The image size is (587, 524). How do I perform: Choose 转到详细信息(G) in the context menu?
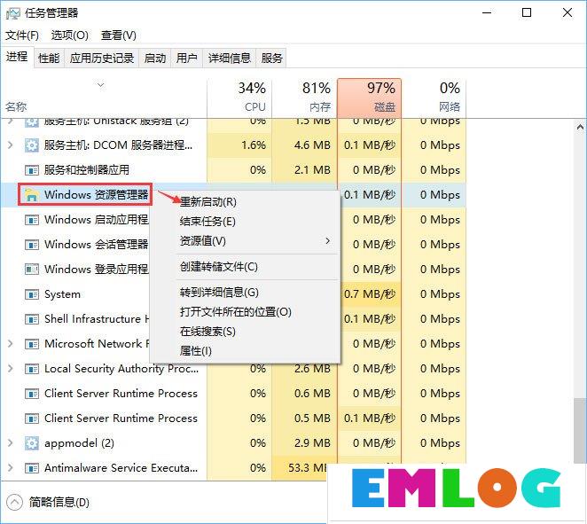pos(219,293)
